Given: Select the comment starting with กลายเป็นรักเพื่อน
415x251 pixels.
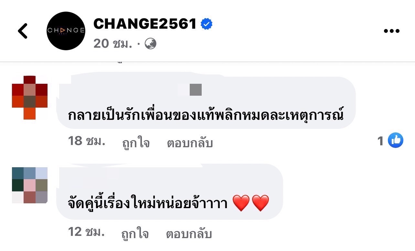Looking at the screenshot, I should tap(206, 115).
